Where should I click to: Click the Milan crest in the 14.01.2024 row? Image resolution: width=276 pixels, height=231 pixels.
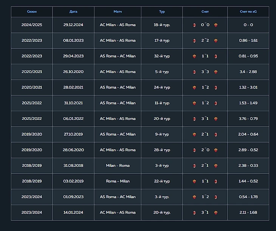(x=194, y=213)
